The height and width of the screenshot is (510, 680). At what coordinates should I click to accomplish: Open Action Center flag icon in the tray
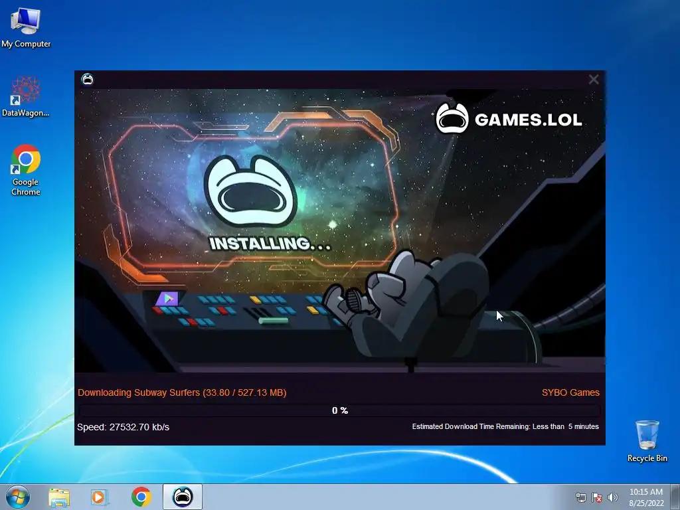pos(597,497)
